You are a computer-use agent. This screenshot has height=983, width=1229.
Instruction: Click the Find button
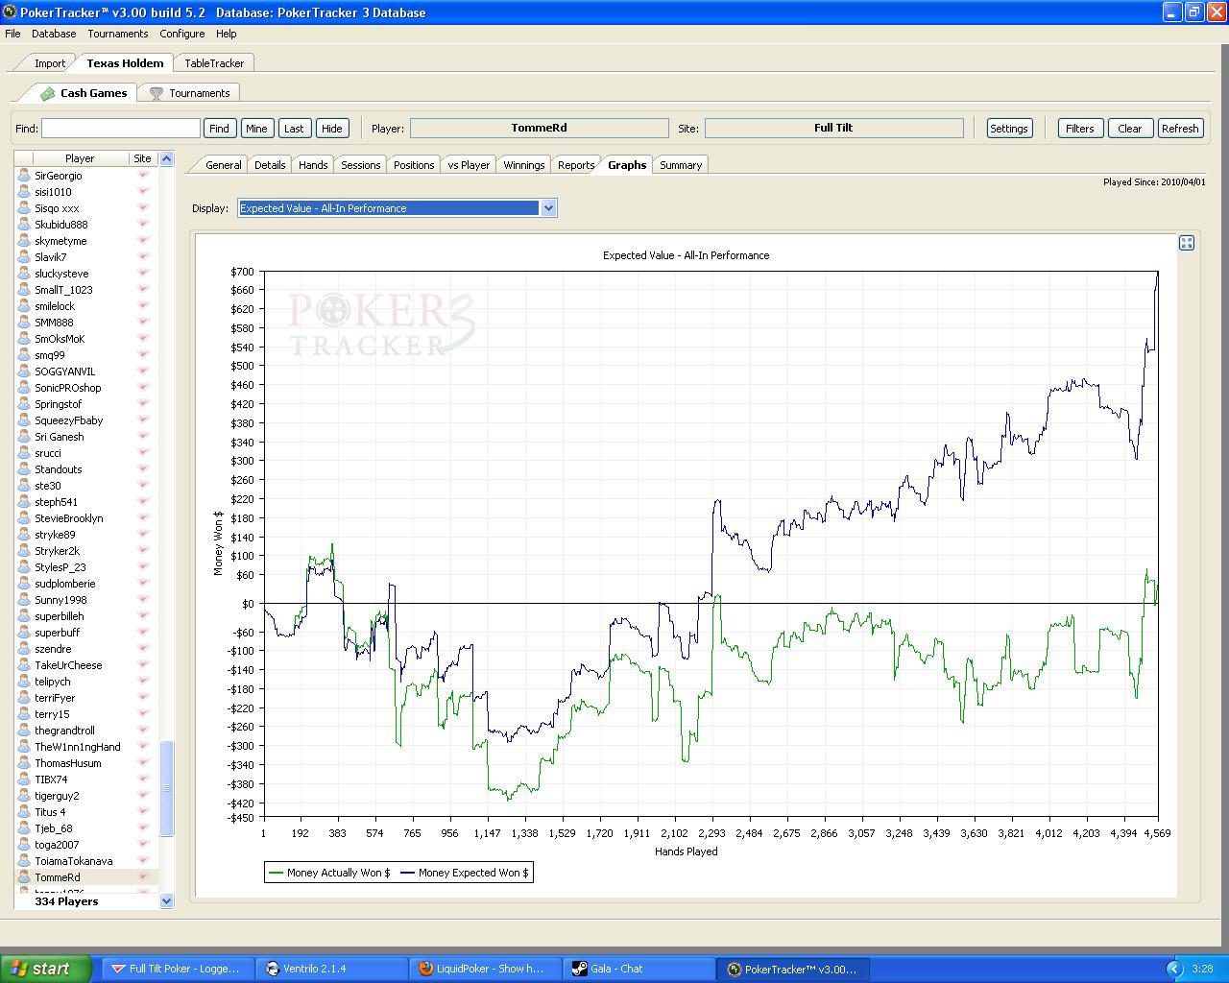coord(220,129)
